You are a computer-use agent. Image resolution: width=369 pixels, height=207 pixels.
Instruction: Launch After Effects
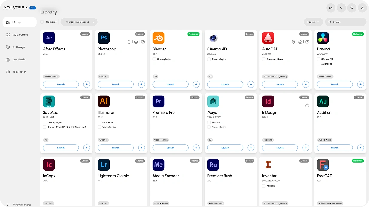pos(61,85)
